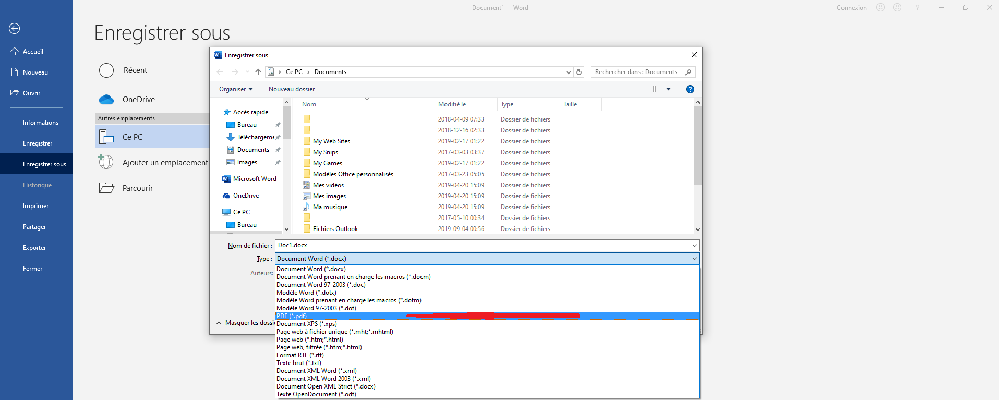Click the Word help question mark in title bar

click(917, 7)
